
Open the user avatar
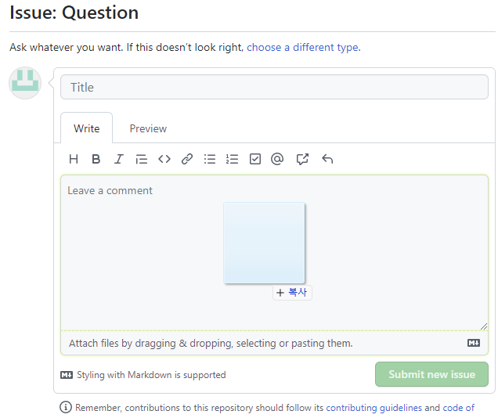25,83
